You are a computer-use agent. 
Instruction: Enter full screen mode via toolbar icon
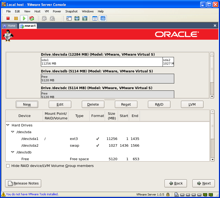coord(77,18)
